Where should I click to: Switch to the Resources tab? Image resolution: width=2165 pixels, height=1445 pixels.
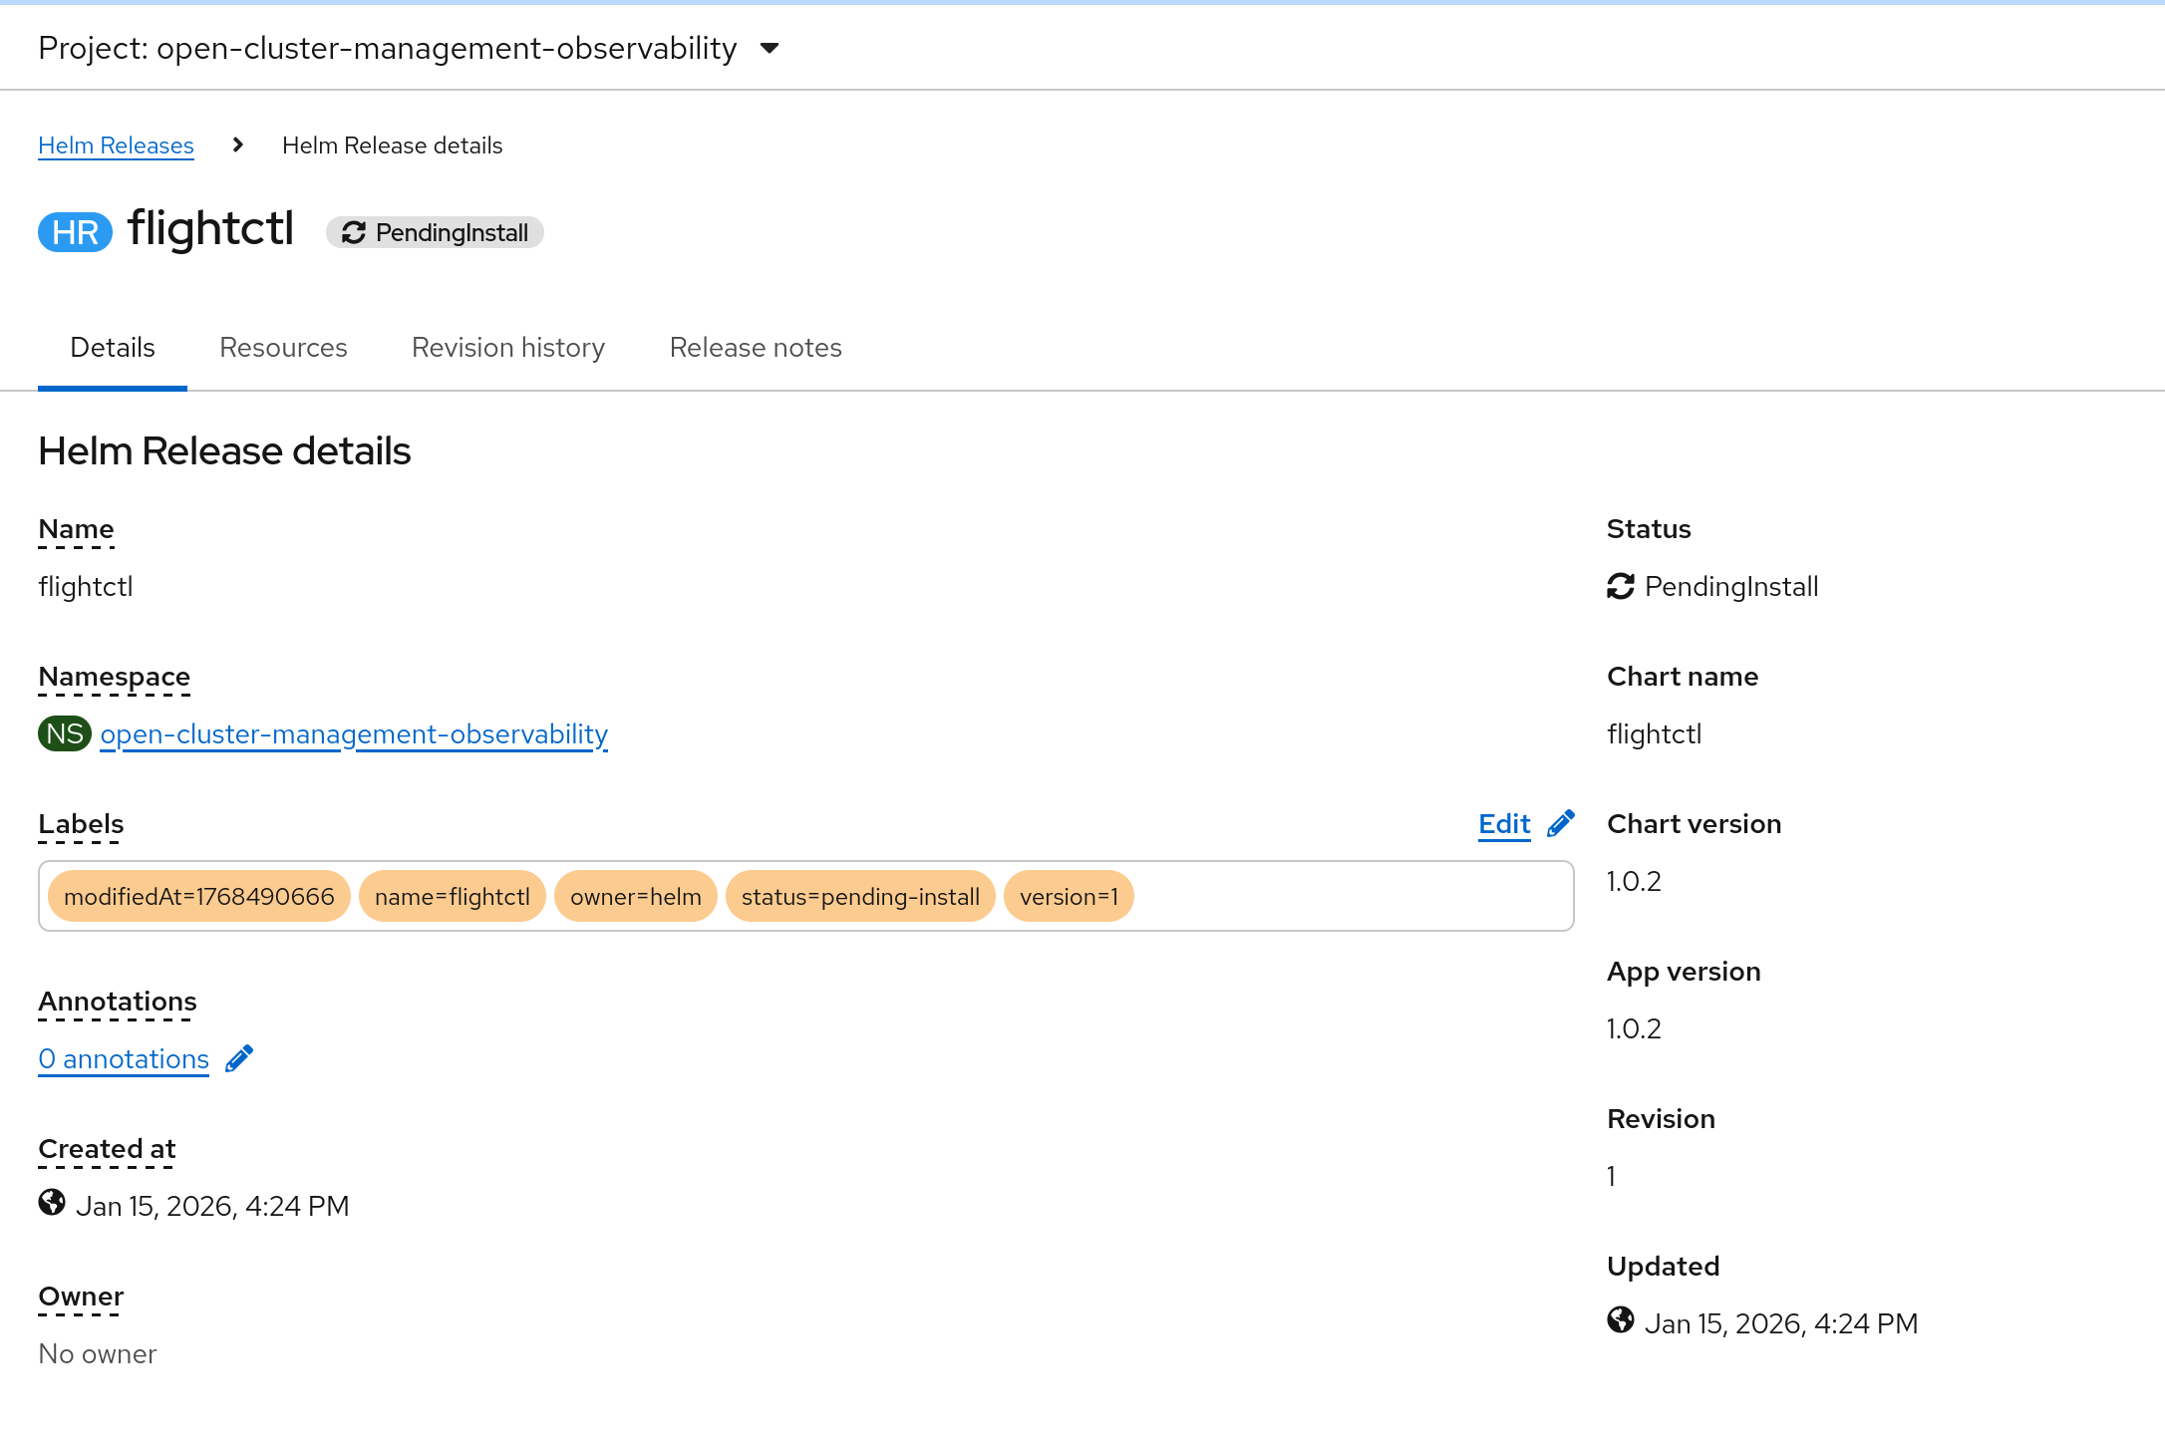pyautogui.click(x=283, y=348)
